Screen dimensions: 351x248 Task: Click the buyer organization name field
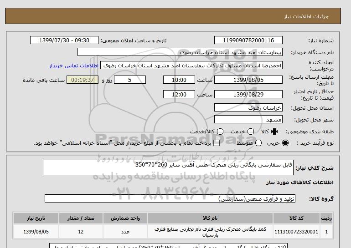180,52
